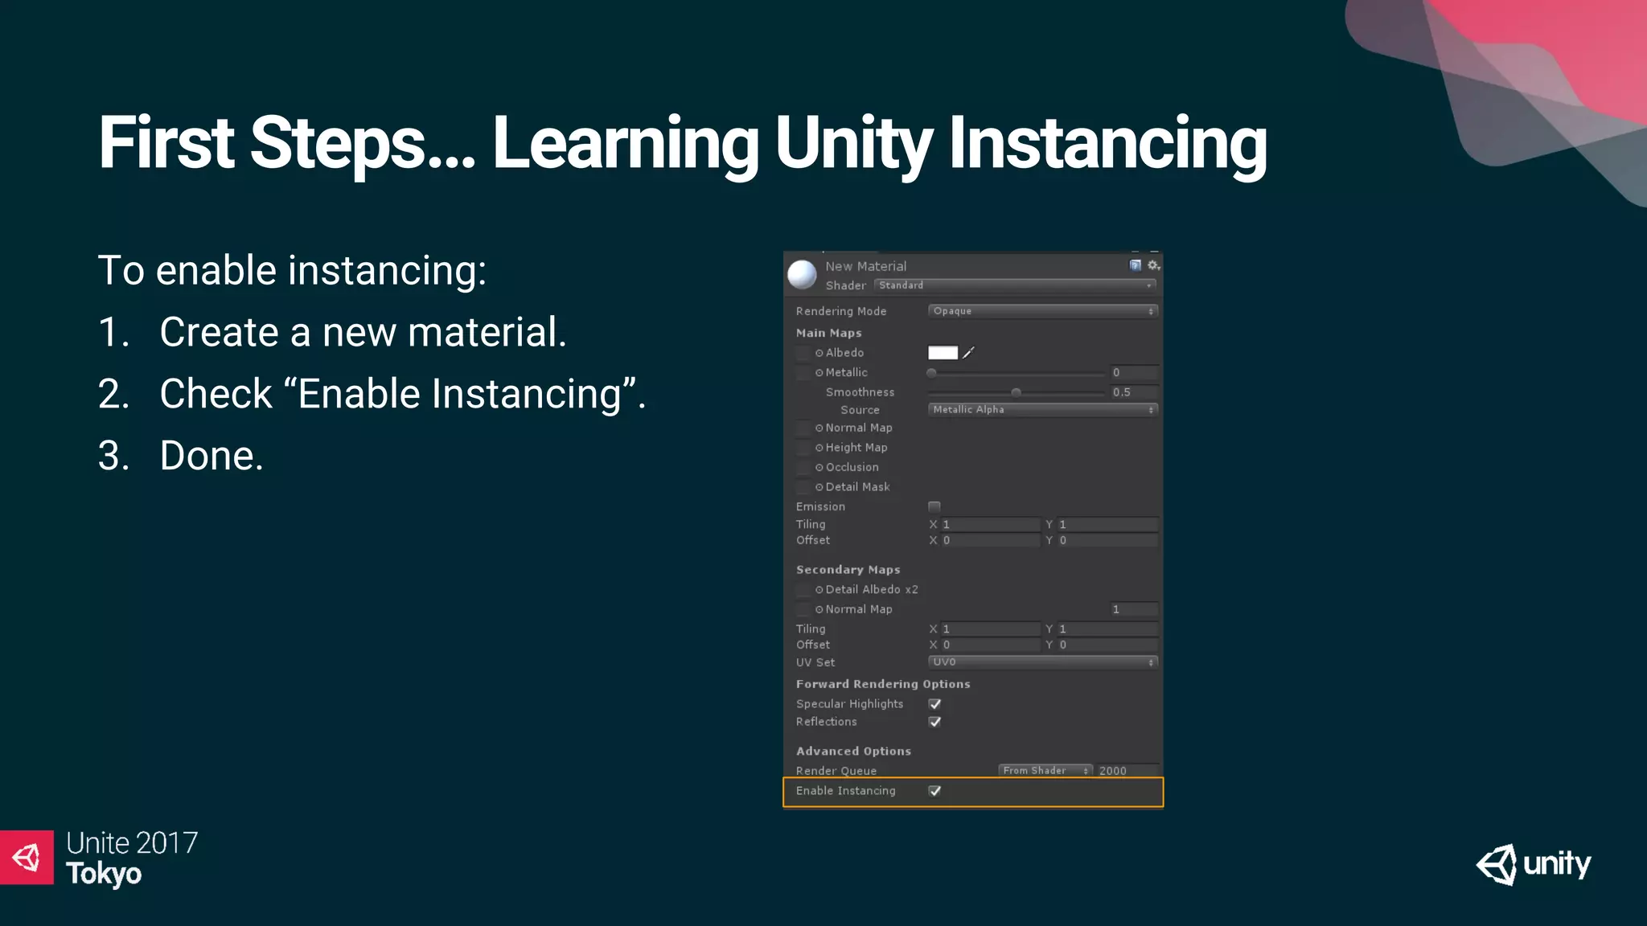Click the Main Maps Offset Y field
Image resolution: width=1647 pixels, height=926 pixels.
(x=1108, y=541)
